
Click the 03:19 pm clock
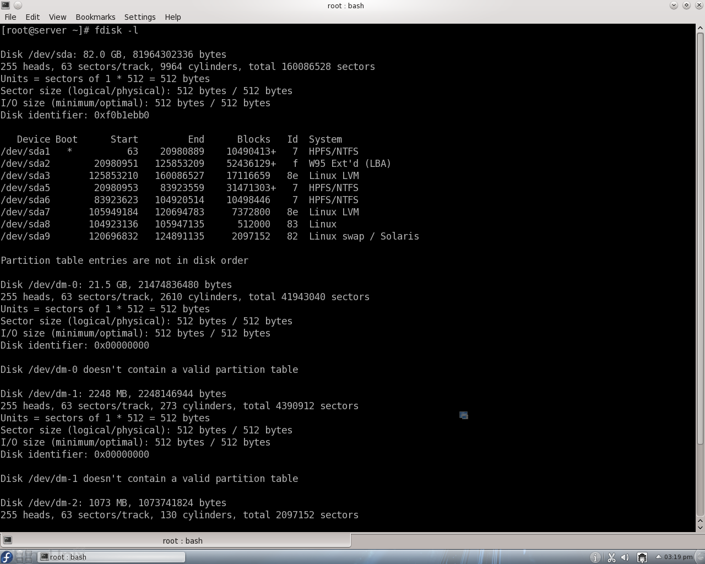tap(679, 557)
